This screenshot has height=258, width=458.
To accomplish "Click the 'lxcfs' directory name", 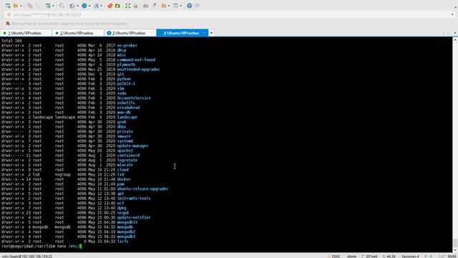I will click(x=122, y=242).
